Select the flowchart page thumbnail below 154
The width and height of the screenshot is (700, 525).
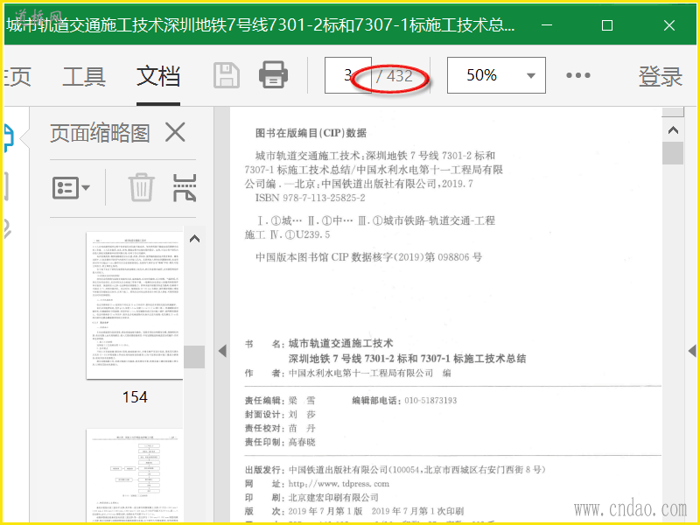[135, 476]
